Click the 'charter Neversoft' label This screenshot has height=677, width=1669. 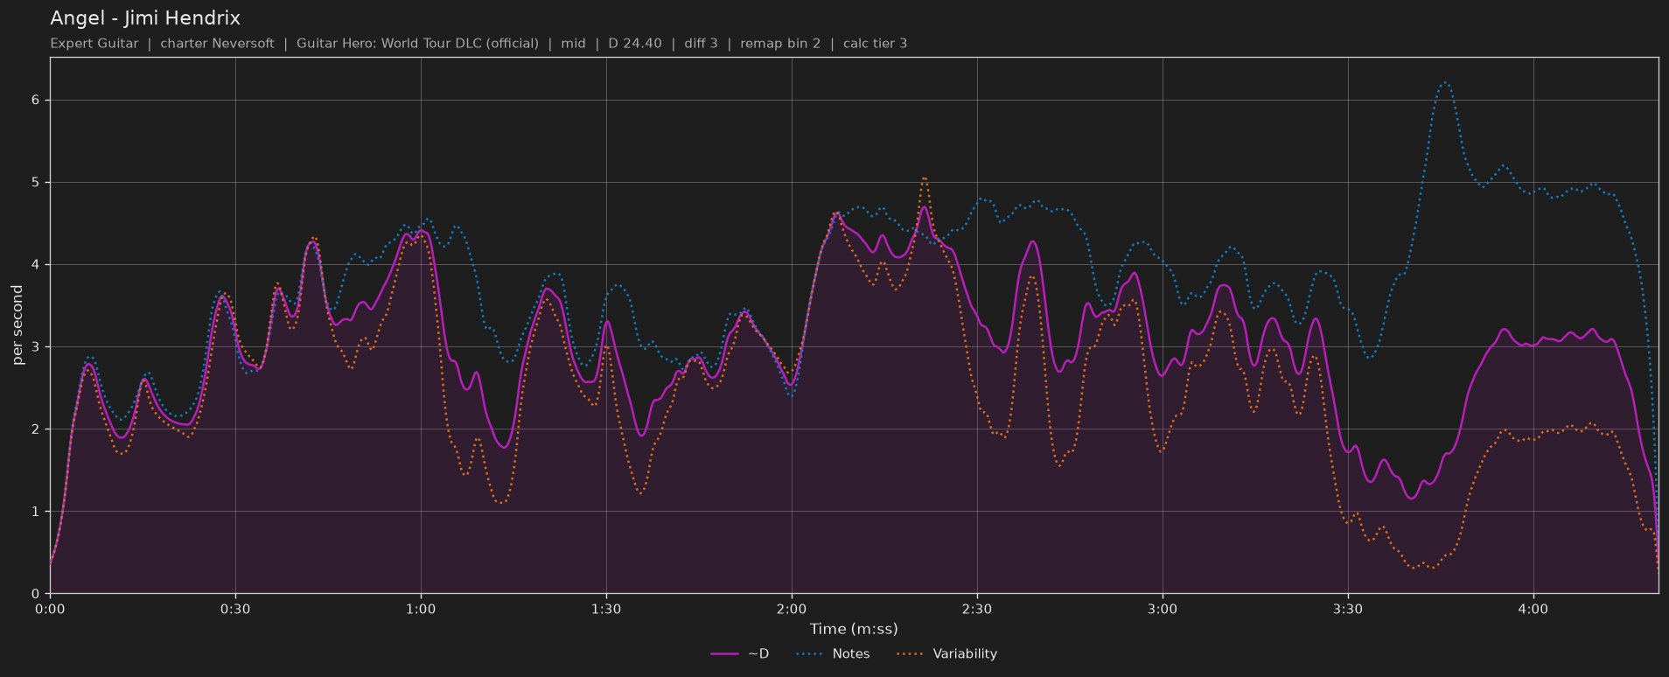[217, 43]
